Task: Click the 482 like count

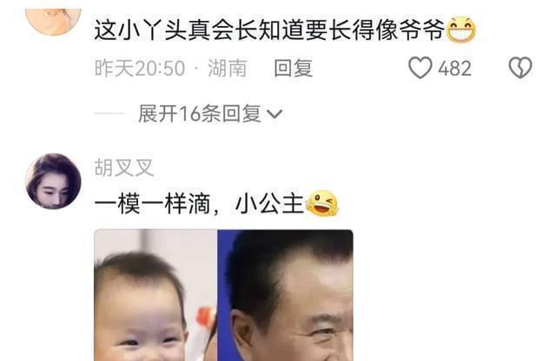Action: (454, 68)
